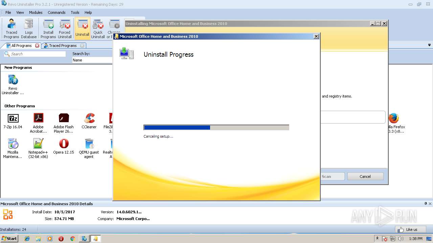433x243 pixels.
Task: Click the Version 14.0.6029.1… value
Action: tap(129, 212)
